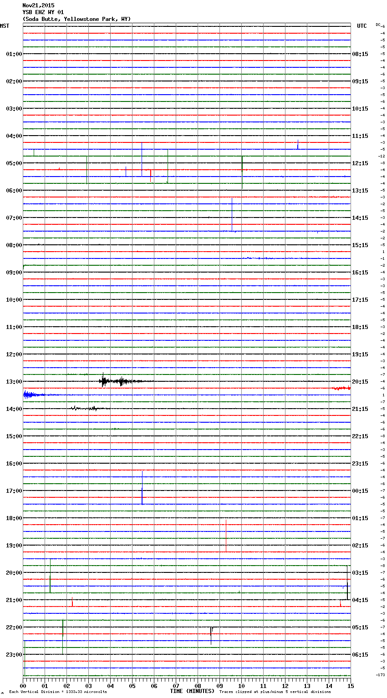This screenshot has height=698, width=387.
Task: Click the 06:15 UTC time label
Action: (360, 655)
